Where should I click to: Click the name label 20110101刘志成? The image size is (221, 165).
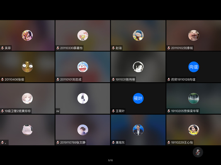71,79
